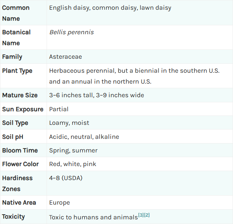Viewport: 233px width, 224px height.
Task: Click the Europe native area value
Action: [x=59, y=203]
